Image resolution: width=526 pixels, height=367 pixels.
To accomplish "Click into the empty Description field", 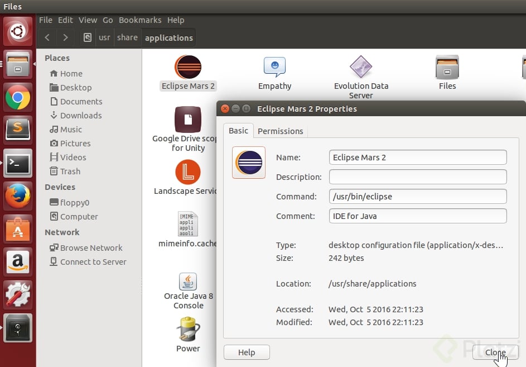I will coord(418,177).
